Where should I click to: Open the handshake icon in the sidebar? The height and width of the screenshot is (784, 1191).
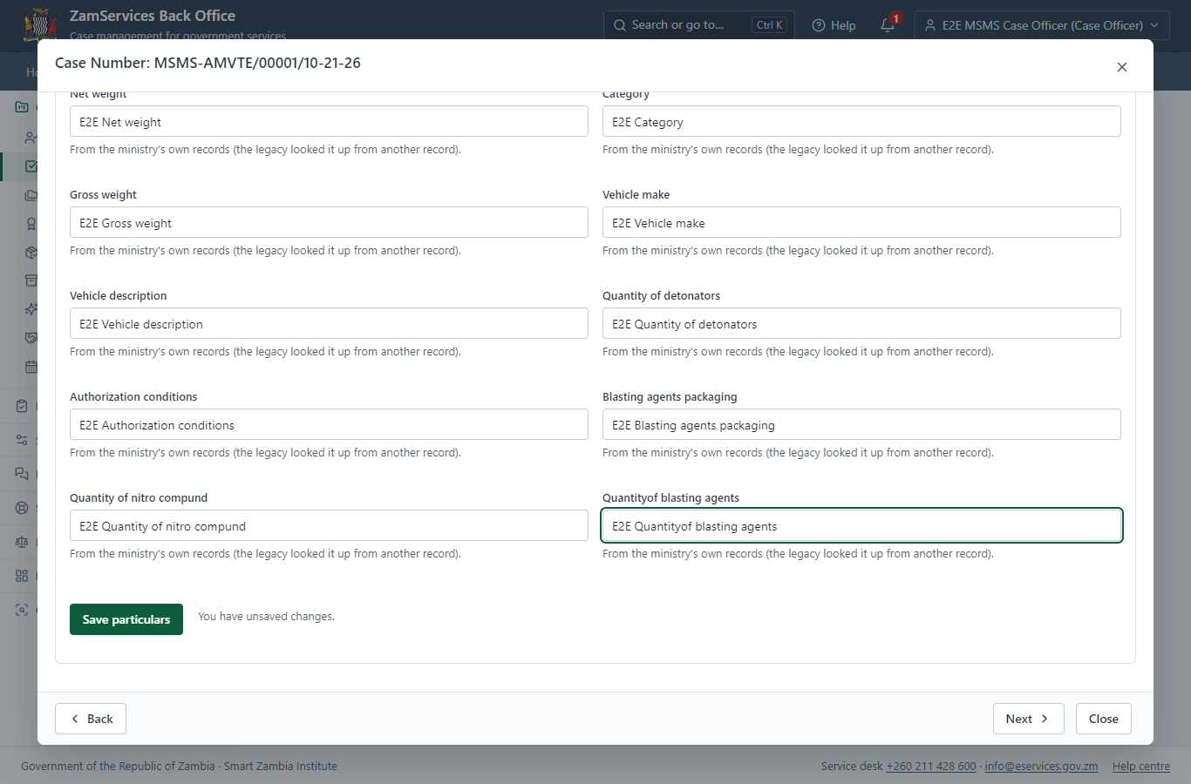coord(31,338)
